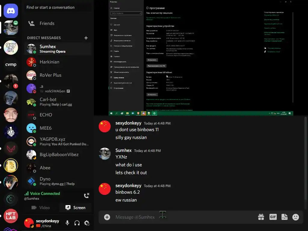The image size is (308, 231).
Task: Click the settings search box in the stream
Action: [x=126, y=13]
